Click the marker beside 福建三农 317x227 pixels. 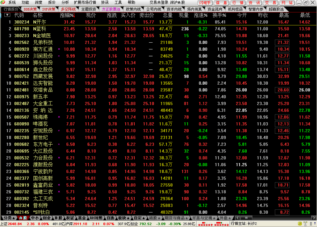[59, 192]
